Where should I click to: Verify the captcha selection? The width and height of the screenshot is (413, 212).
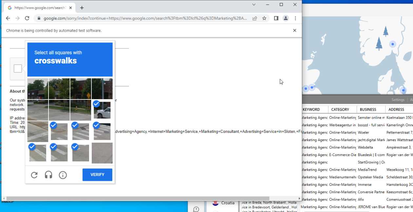(97, 175)
